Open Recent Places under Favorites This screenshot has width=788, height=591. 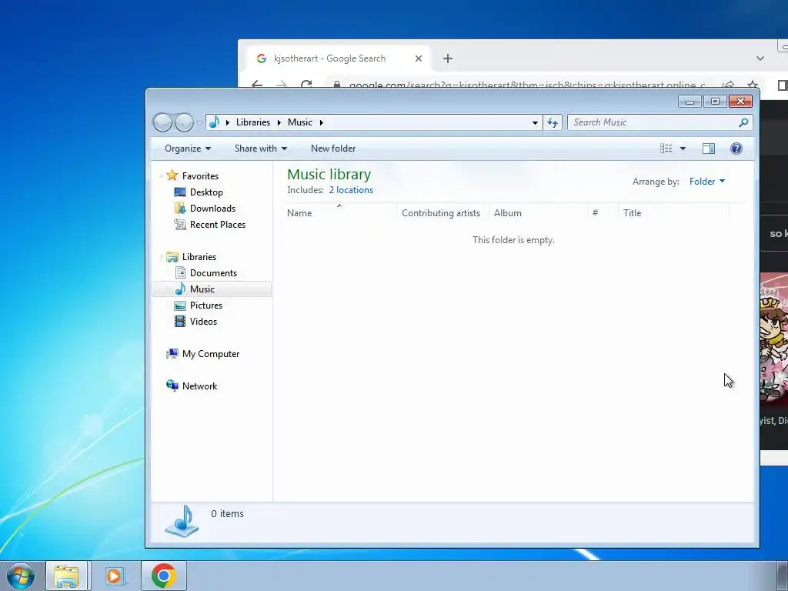pos(218,224)
